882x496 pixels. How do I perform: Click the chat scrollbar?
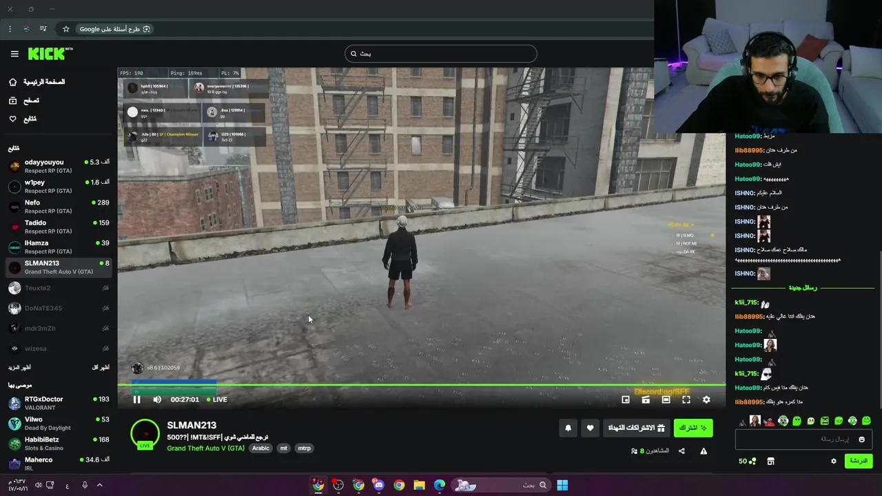point(879,331)
